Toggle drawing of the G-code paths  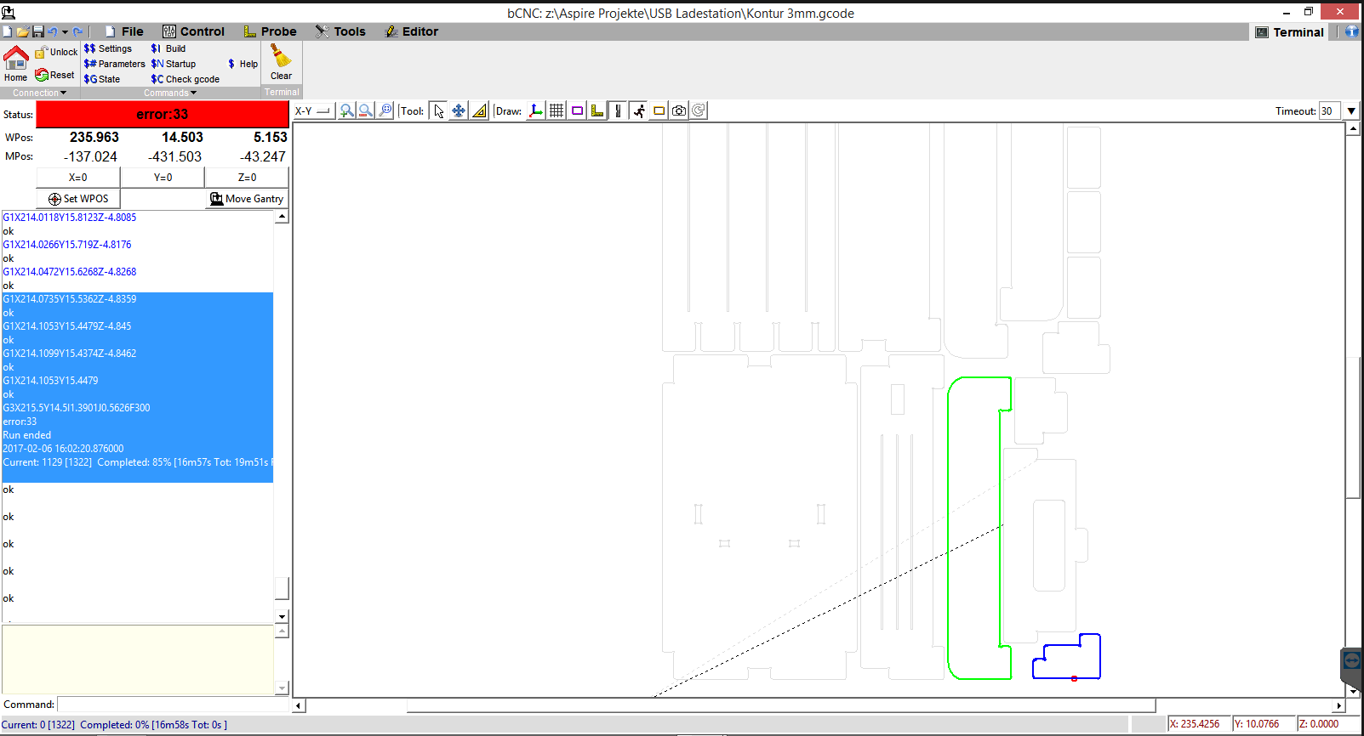618,110
